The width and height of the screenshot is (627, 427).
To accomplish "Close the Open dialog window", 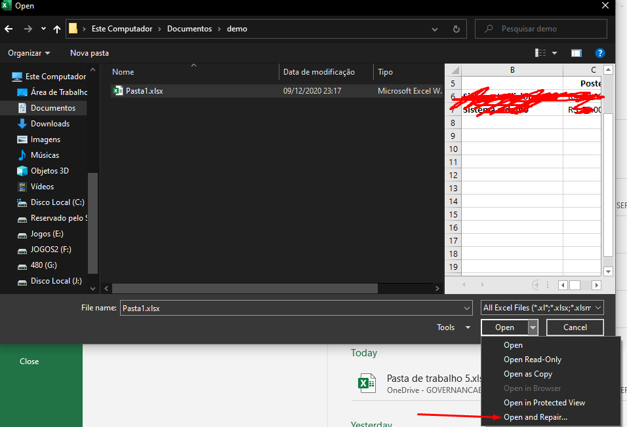I will click(605, 6).
